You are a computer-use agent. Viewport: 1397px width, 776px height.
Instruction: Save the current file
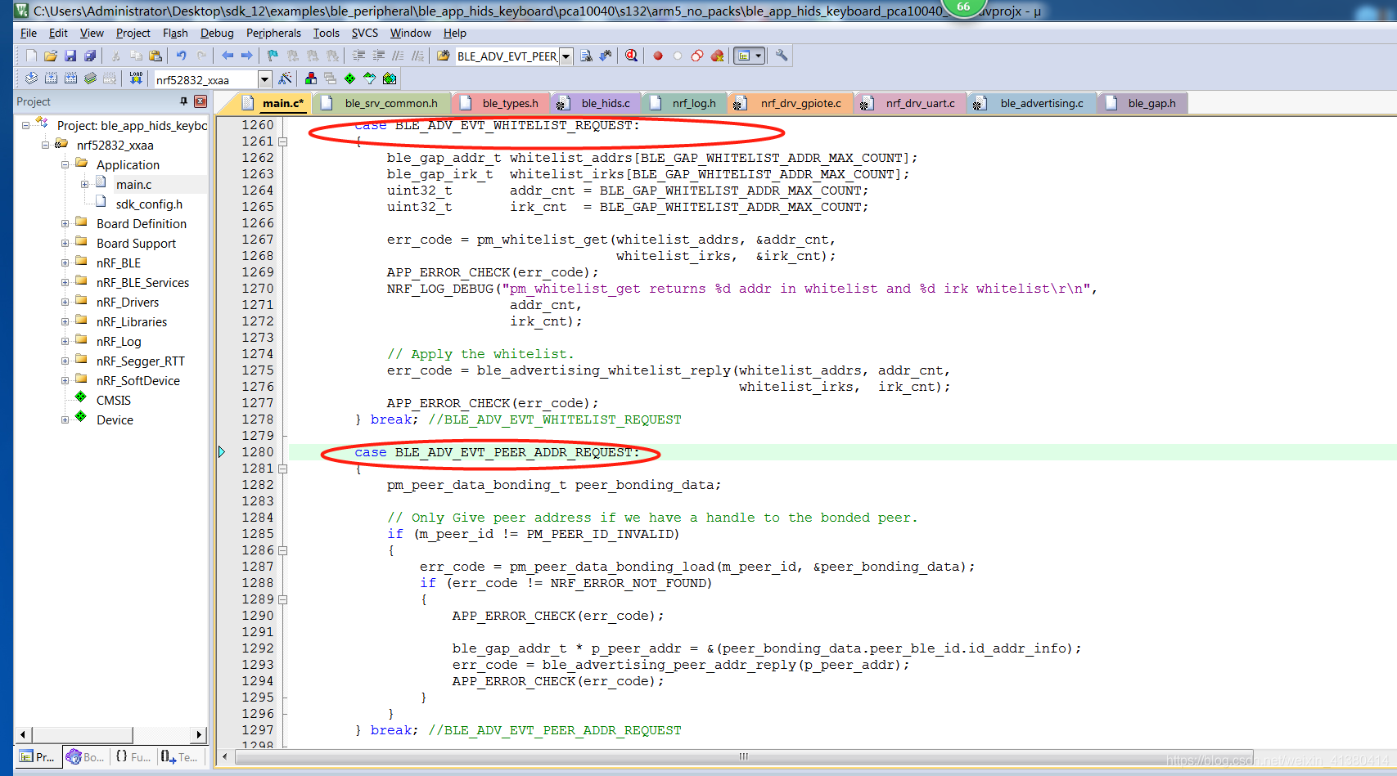[x=70, y=56]
